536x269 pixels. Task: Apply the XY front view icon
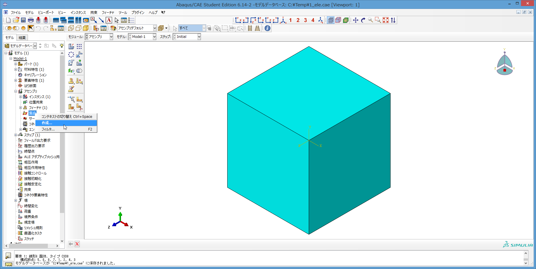pyautogui.click(x=238, y=20)
